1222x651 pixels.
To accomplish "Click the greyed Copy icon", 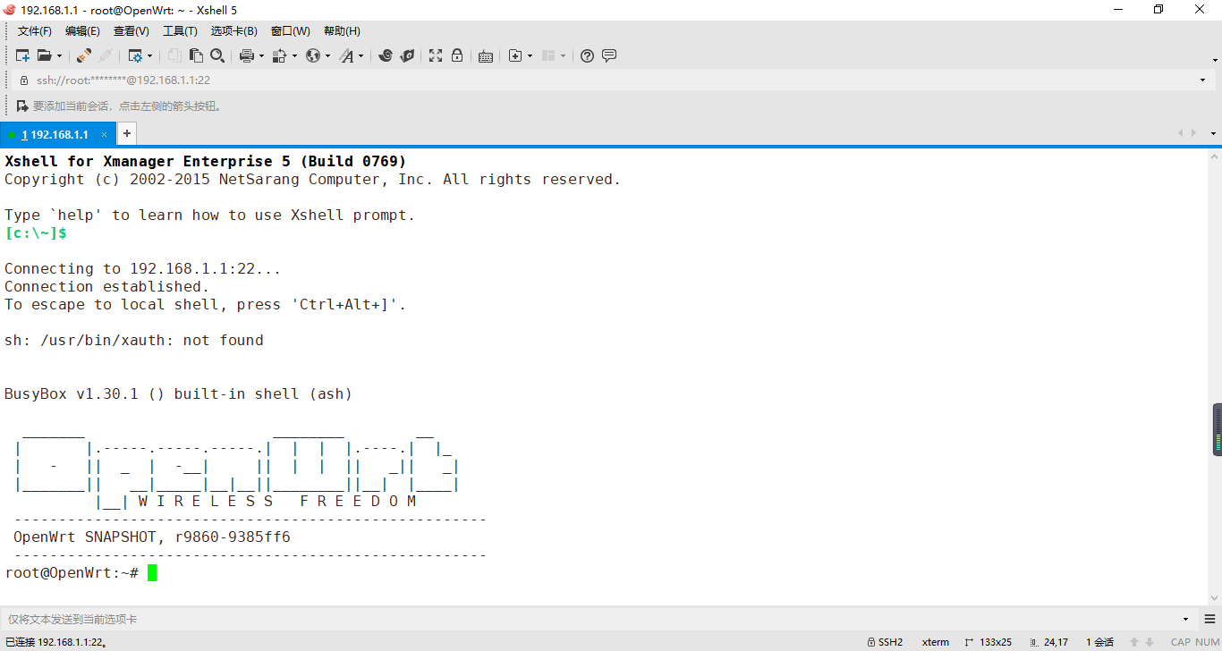I will tap(175, 55).
